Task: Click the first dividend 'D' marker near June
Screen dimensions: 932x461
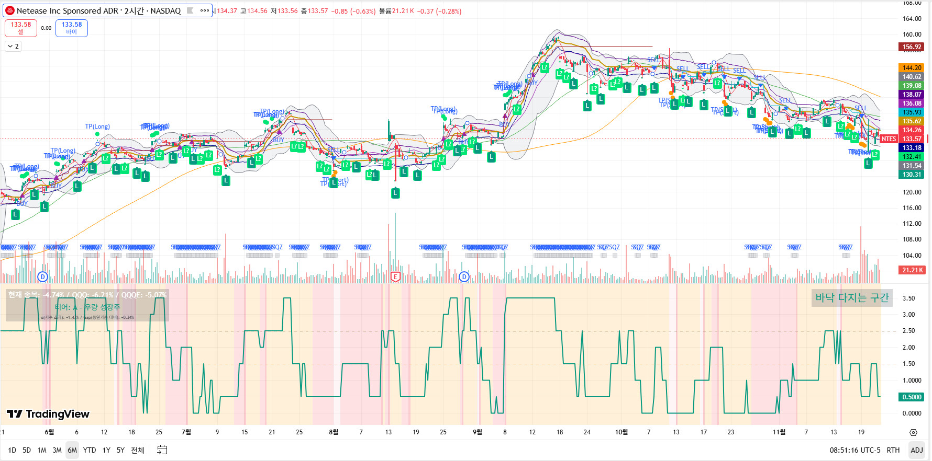Action: 43,276
